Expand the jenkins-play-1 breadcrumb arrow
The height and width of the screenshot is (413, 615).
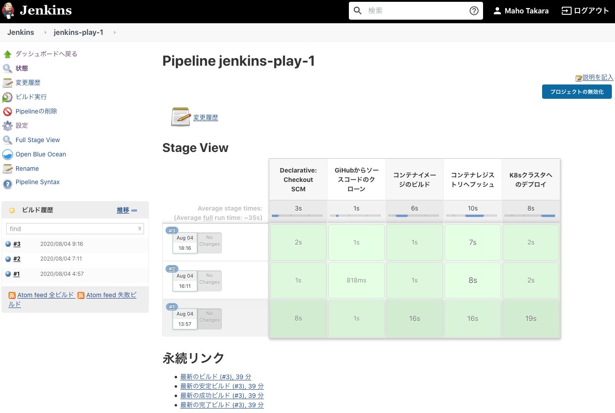(x=115, y=32)
